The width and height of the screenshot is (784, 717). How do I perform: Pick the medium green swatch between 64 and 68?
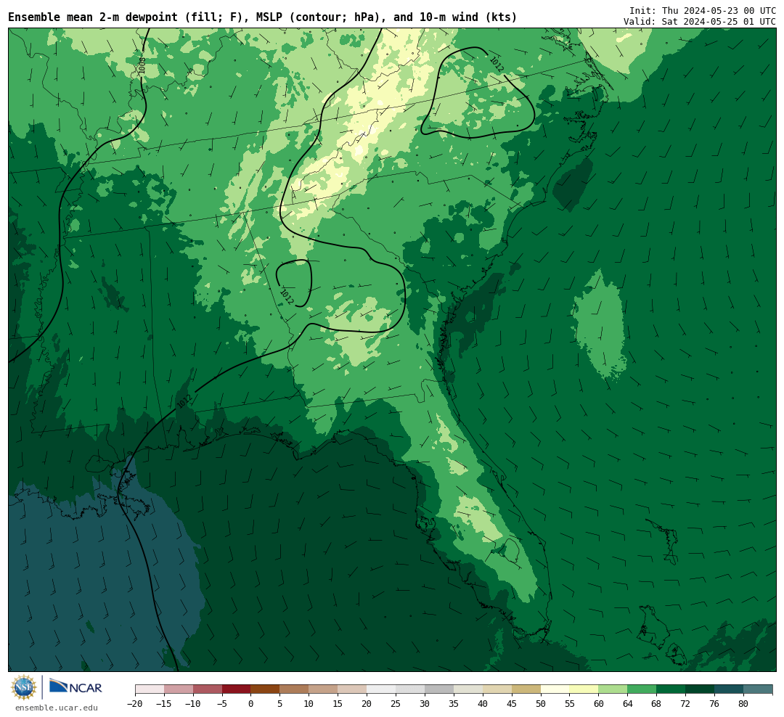tap(642, 689)
